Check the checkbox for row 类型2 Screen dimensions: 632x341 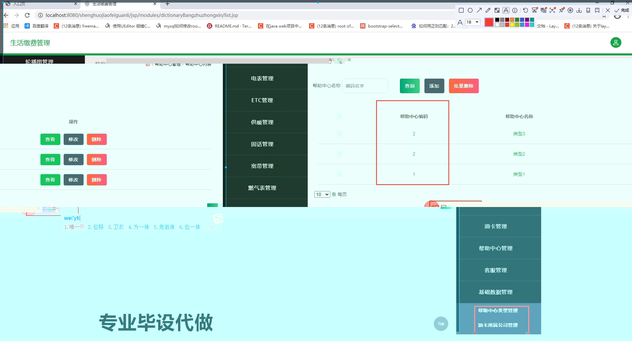click(x=340, y=154)
